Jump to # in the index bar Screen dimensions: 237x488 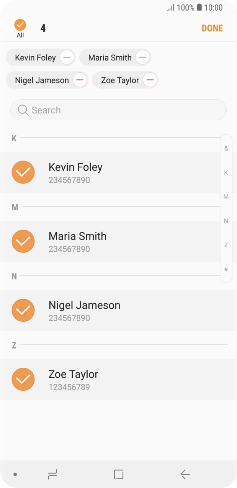point(226,269)
